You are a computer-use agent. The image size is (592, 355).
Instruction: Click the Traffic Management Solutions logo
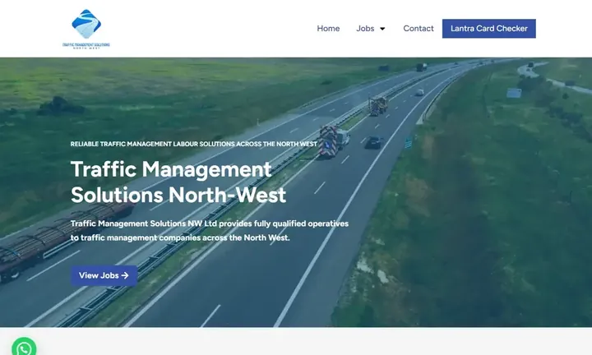click(86, 29)
